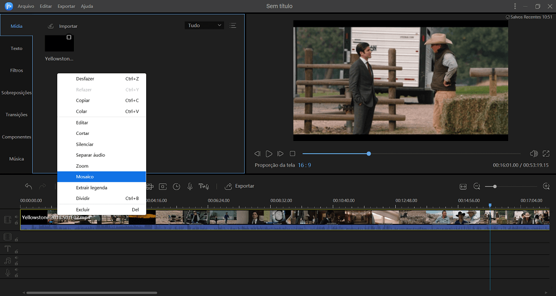Click the grid icon partly hidden by the menu

150,186
